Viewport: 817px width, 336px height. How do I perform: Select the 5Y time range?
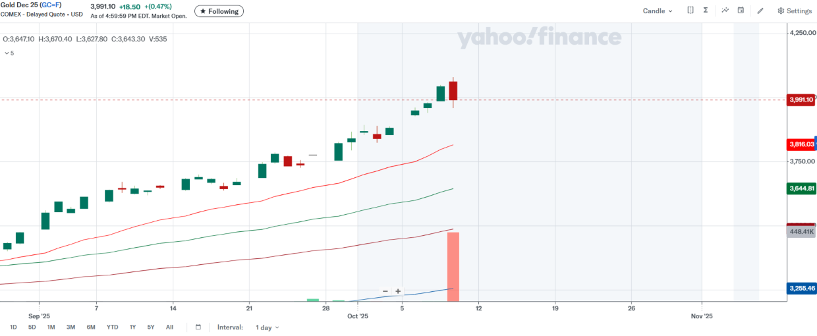pos(151,327)
